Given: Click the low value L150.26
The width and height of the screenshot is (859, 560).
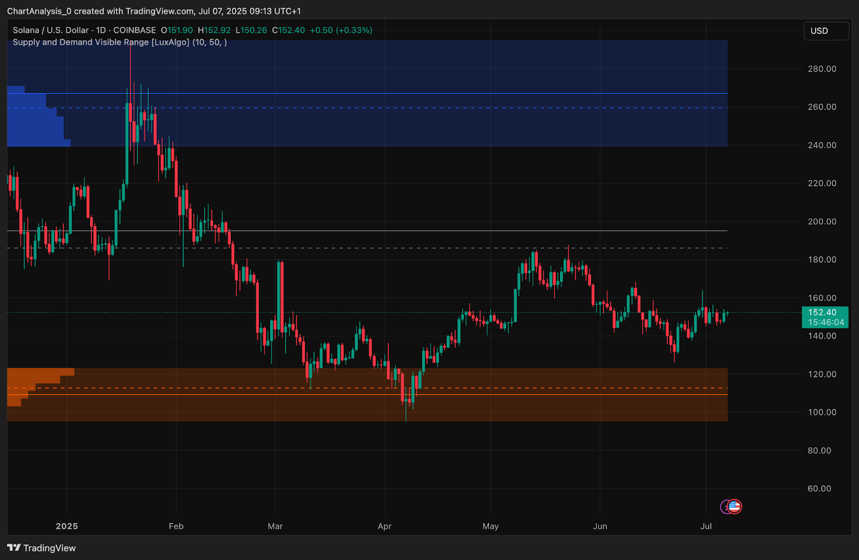Looking at the screenshot, I should point(251,30).
